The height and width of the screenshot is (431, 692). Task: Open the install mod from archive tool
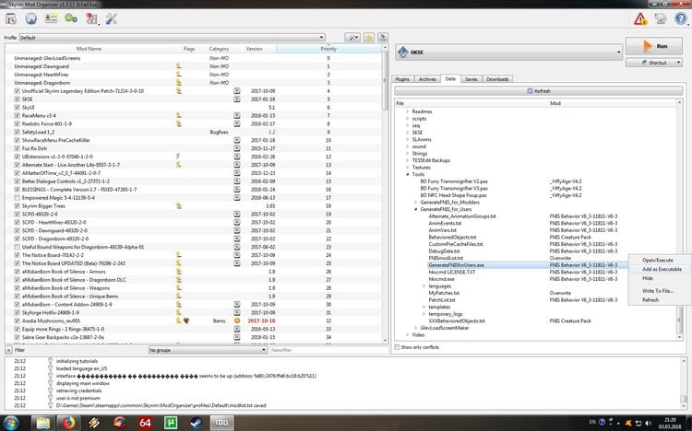coord(10,18)
